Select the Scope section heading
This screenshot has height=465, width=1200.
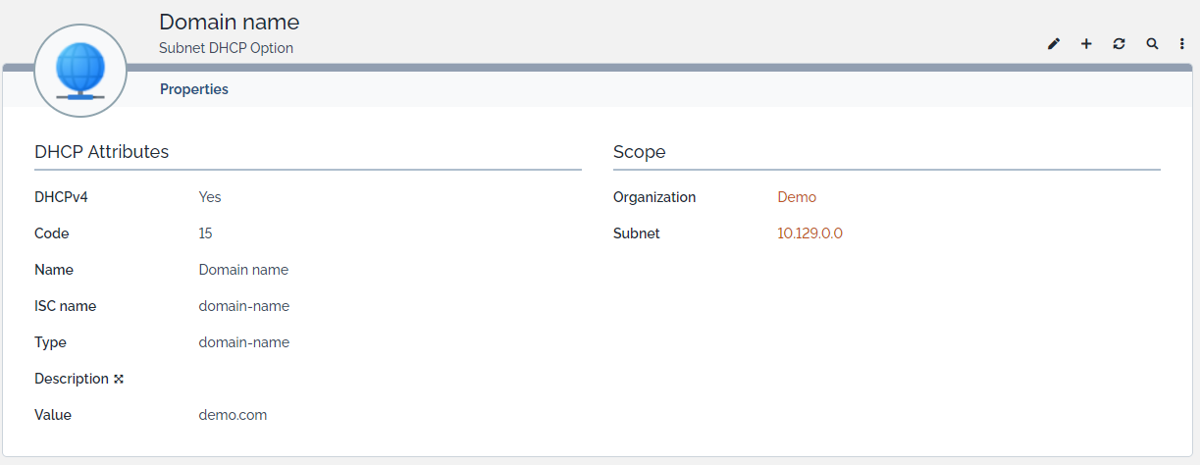click(x=640, y=152)
